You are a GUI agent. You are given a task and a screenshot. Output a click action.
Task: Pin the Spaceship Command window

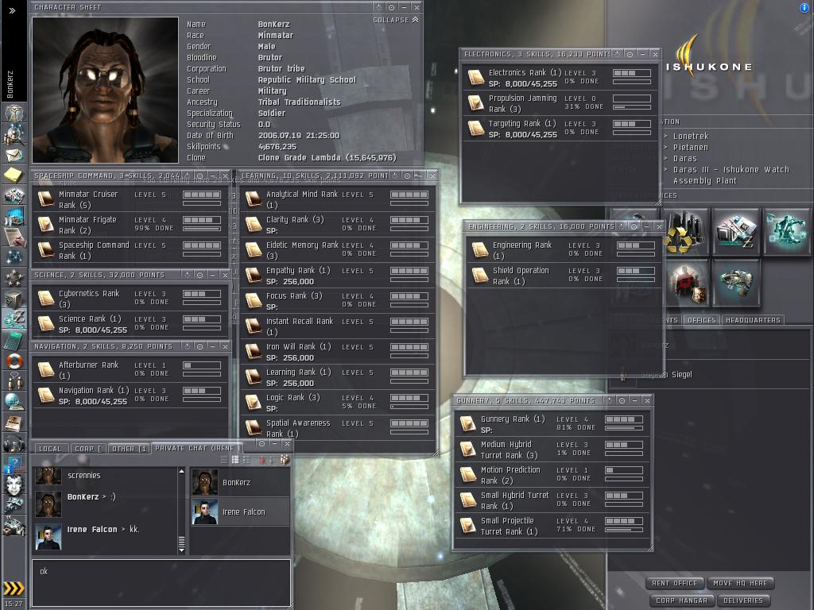tap(200, 176)
